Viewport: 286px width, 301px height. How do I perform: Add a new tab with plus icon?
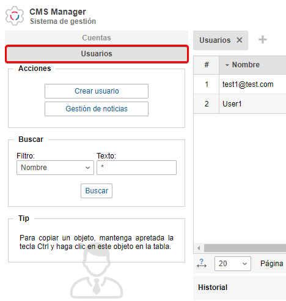point(263,40)
